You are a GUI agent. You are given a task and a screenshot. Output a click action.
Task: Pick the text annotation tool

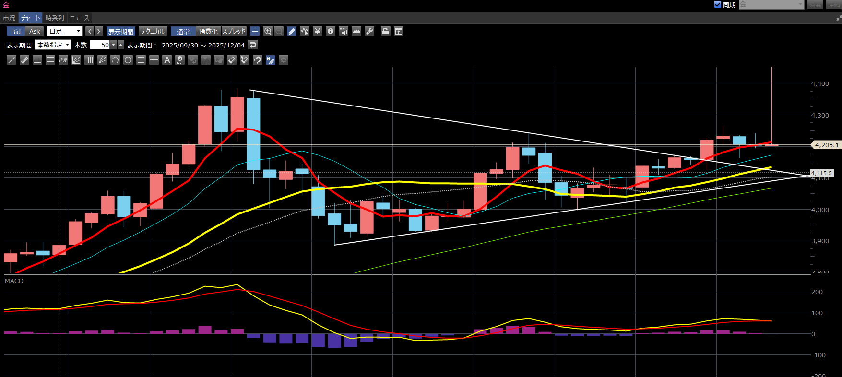[167, 60]
